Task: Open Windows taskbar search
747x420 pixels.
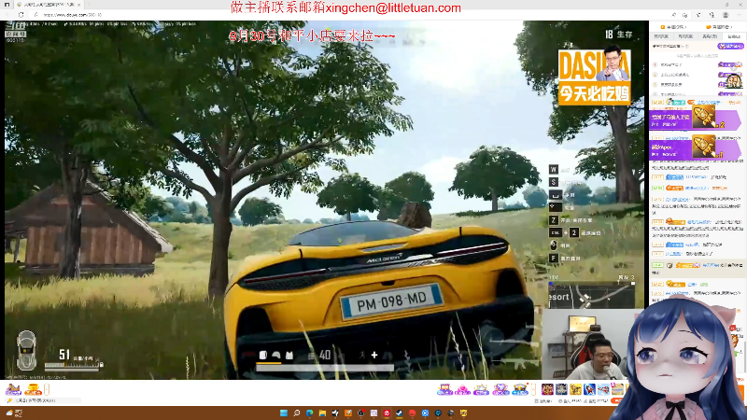Action: click(296, 413)
